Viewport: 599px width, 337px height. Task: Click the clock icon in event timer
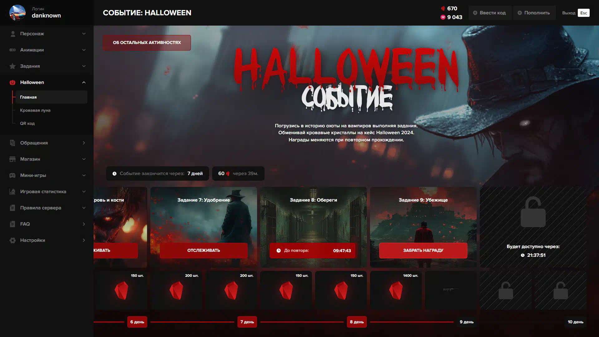point(114,173)
